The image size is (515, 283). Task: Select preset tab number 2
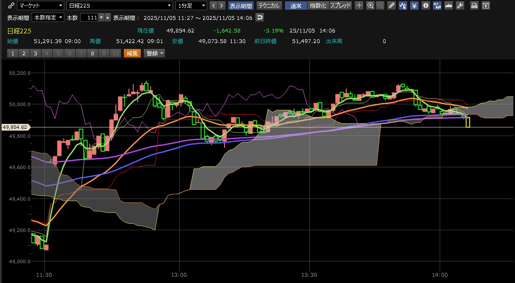point(24,53)
